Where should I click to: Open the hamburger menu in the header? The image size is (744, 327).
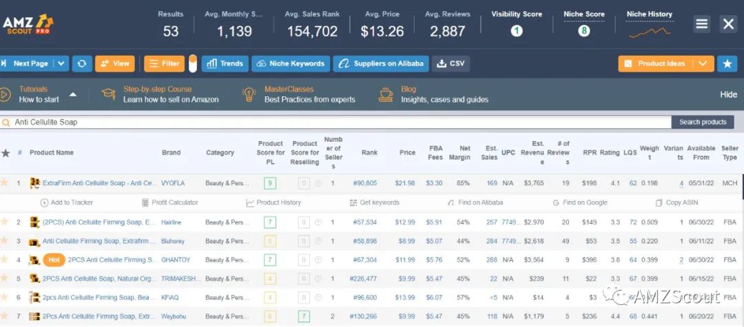(702, 23)
